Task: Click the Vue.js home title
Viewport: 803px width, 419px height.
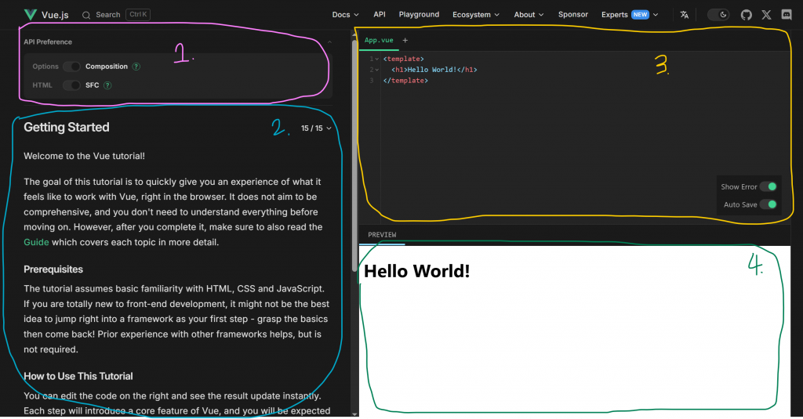Action: [x=55, y=15]
